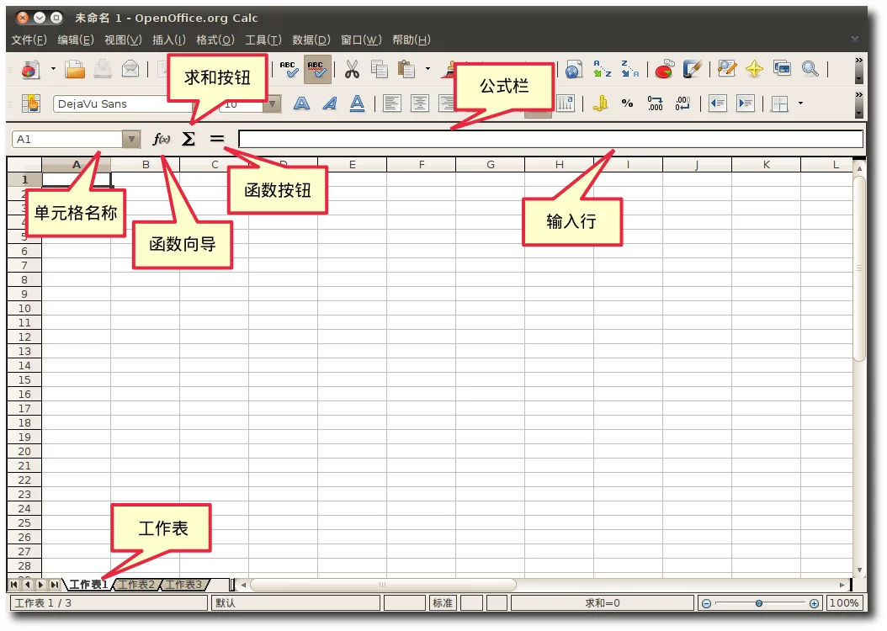Toggle underline text formatting
Viewport: 887px width, 631px height.
[x=357, y=103]
